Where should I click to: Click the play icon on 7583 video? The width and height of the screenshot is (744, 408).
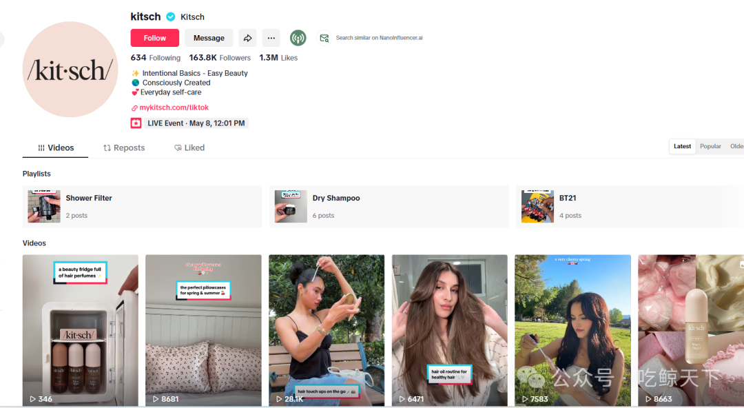[525, 399]
